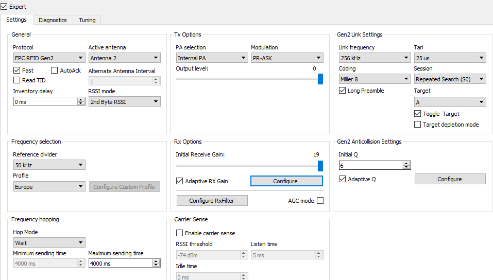Open the Link frequency dropdown

(375, 58)
